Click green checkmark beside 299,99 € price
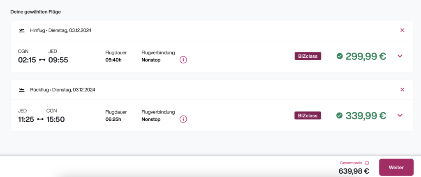Screen dimensions: 421x177 pos(340,56)
